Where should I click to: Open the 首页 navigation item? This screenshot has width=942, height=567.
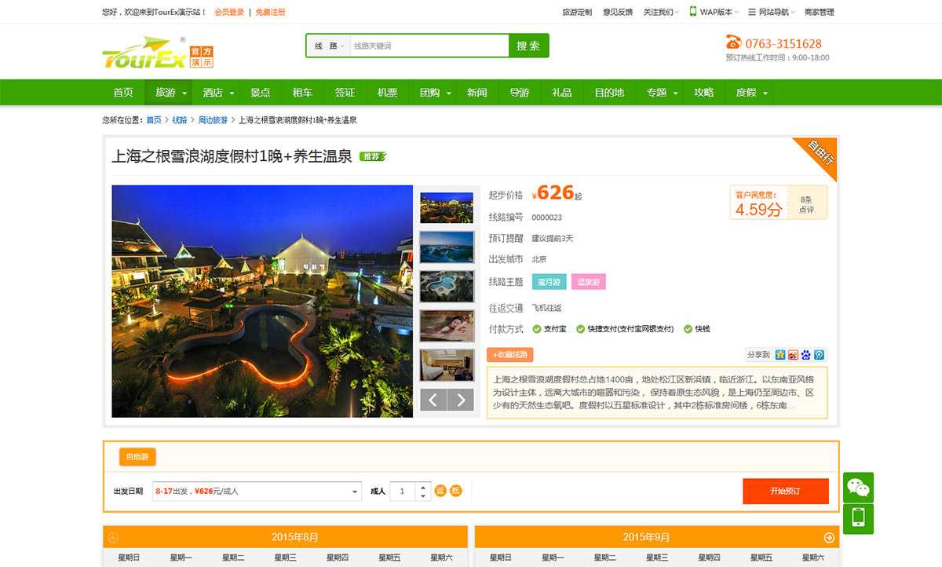123,92
